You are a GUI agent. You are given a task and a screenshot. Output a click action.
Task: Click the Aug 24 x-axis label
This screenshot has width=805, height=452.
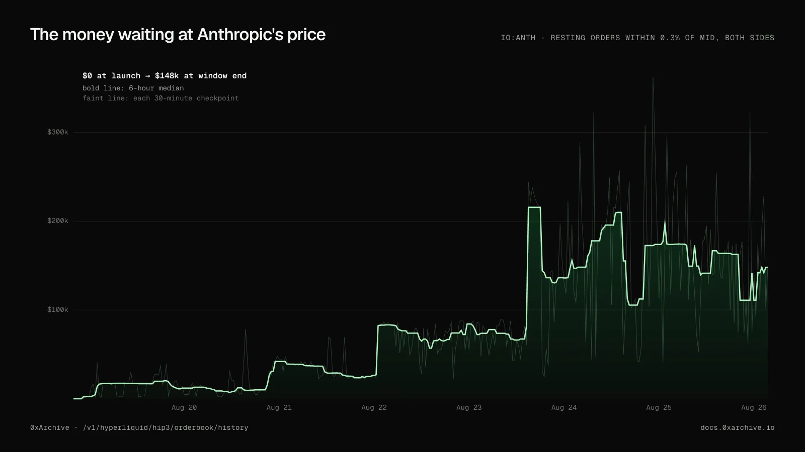point(564,407)
